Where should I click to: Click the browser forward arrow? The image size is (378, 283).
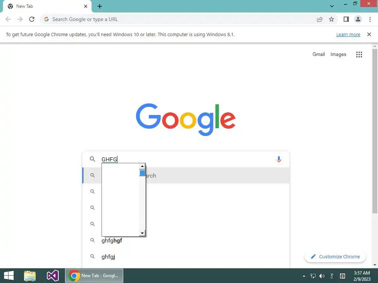click(20, 19)
